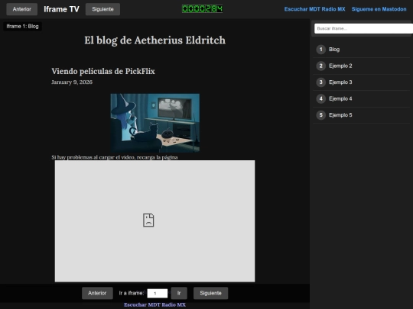Viewport: 413px width, 309px height.
Task: Click the Ir button
Action: pyautogui.click(x=179, y=293)
